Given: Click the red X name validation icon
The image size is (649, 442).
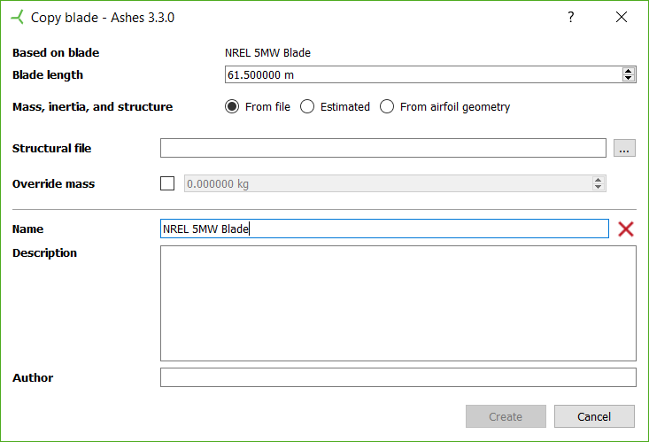Looking at the screenshot, I should pyautogui.click(x=626, y=229).
